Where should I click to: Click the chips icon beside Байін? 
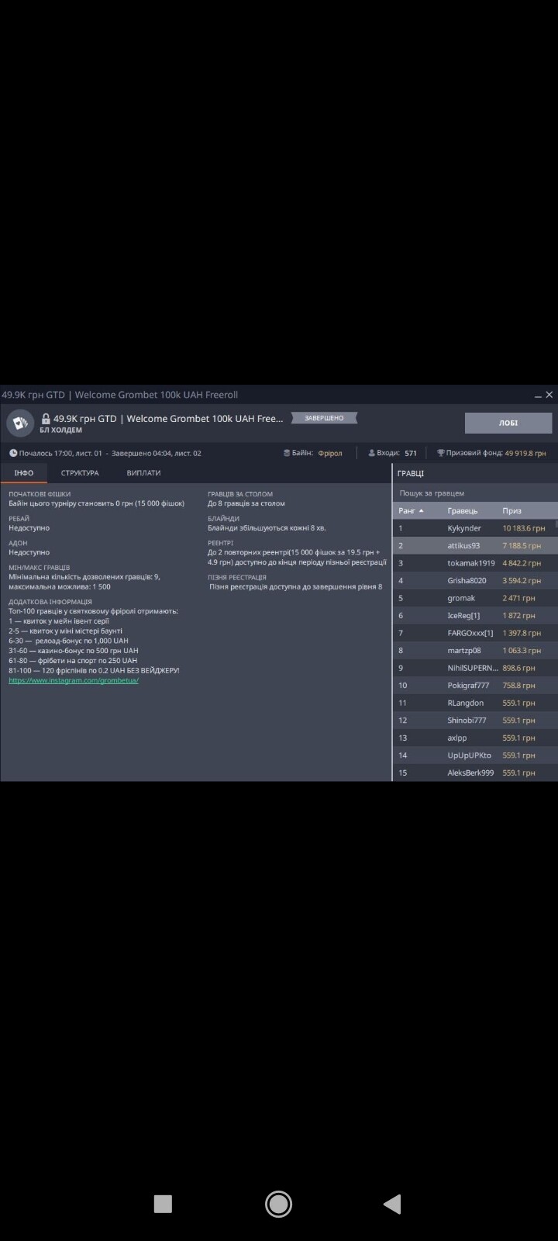pyautogui.click(x=286, y=453)
